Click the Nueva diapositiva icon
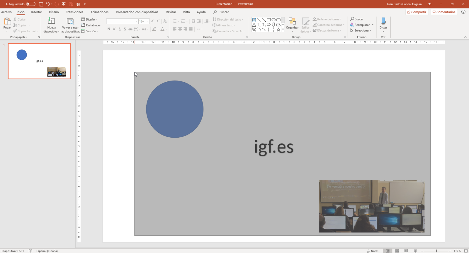Image resolution: width=469 pixels, height=253 pixels. (x=51, y=21)
